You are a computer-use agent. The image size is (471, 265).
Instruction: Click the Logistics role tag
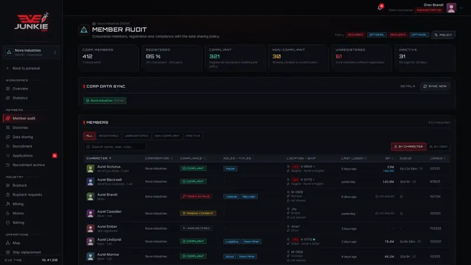(231, 241)
